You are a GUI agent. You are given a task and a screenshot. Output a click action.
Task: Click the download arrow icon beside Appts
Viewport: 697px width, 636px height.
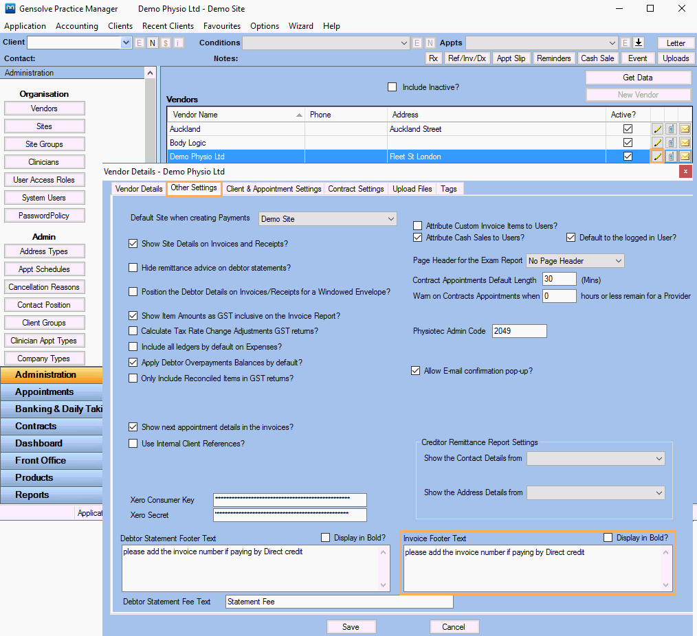(x=639, y=43)
